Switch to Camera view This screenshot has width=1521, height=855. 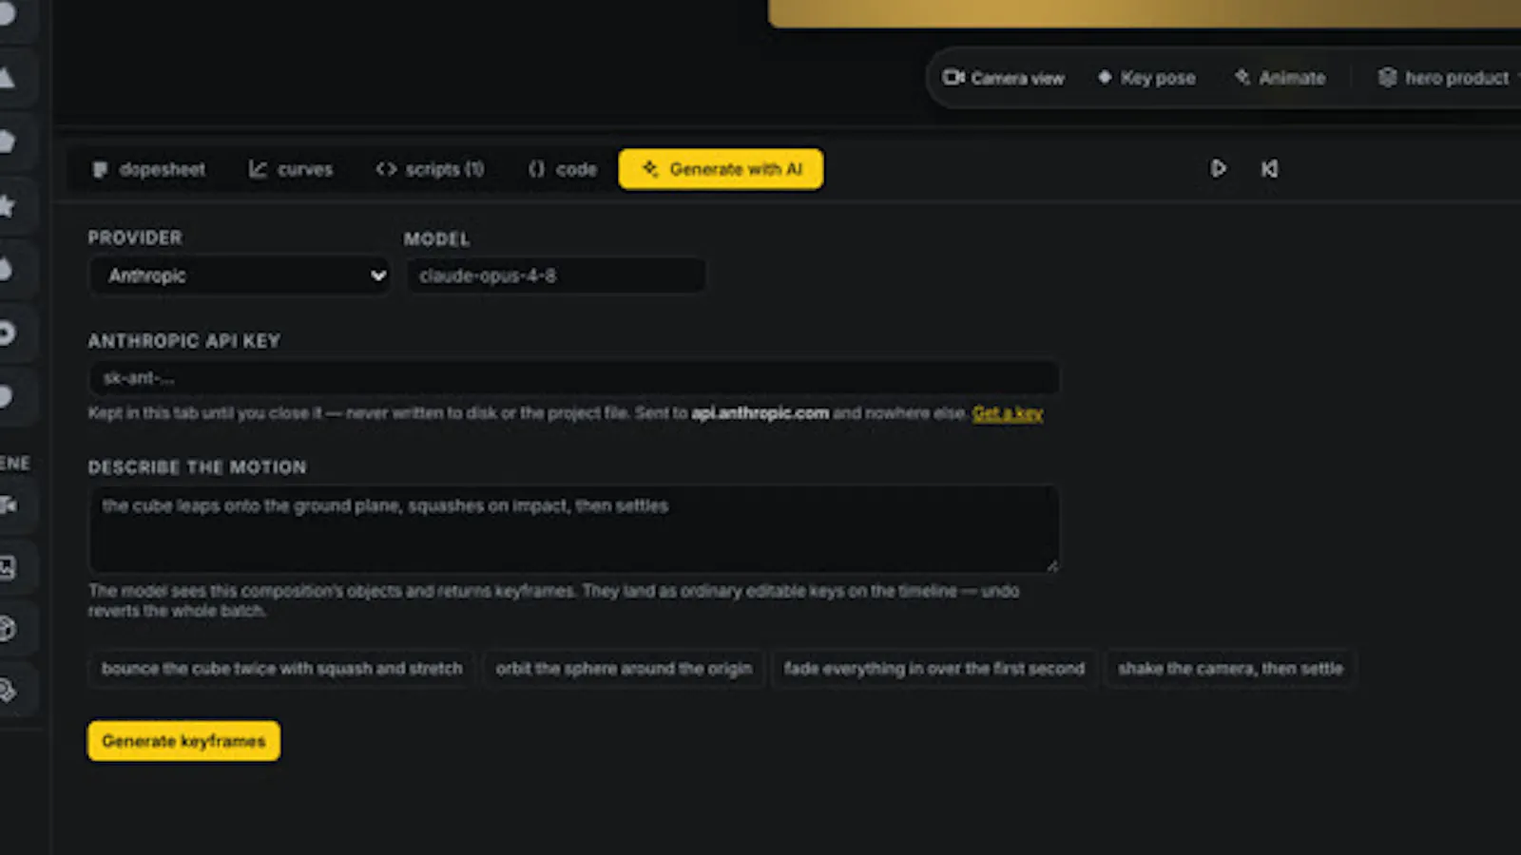tap(1003, 78)
